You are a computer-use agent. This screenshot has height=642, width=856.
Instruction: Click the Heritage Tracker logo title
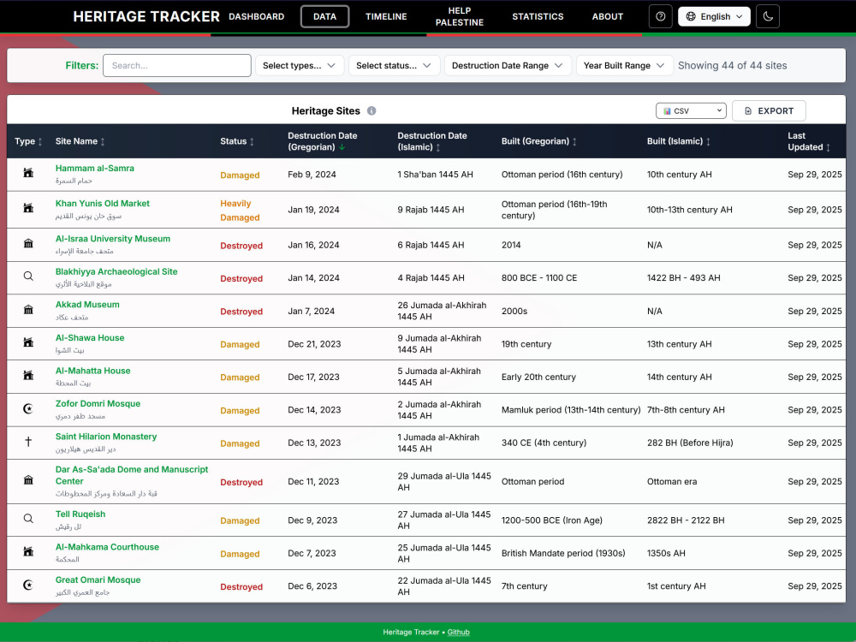click(146, 16)
